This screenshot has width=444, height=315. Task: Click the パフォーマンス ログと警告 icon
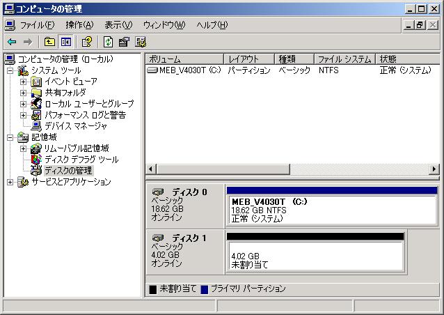click(x=36, y=115)
